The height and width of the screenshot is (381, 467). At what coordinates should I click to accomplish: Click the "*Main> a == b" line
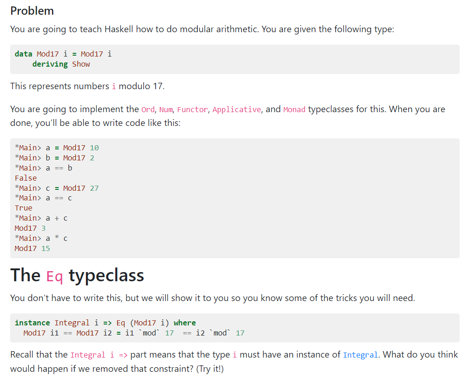44,168
